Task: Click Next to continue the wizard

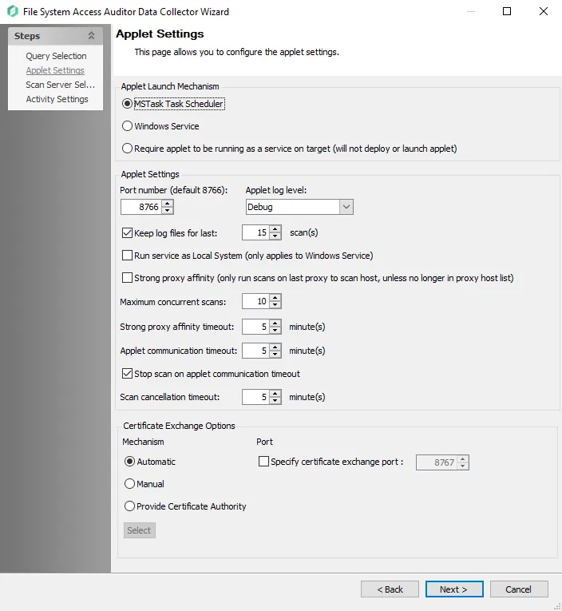Action: pyautogui.click(x=454, y=589)
